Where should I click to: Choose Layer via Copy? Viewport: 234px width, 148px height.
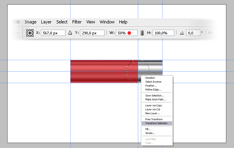coord(154,105)
